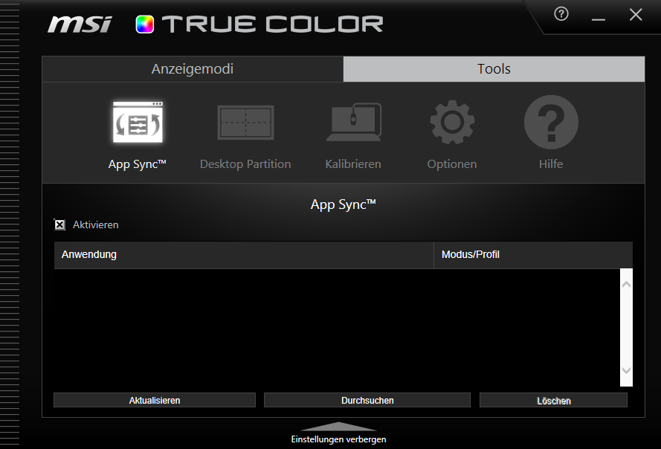Collapse settings via Einstellungen verbergen arrow

pyautogui.click(x=338, y=427)
